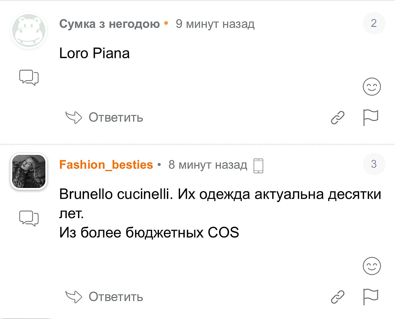Click Fashion_besties avatar photo
The height and width of the screenshot is (319, 395).
pos(29,171)
